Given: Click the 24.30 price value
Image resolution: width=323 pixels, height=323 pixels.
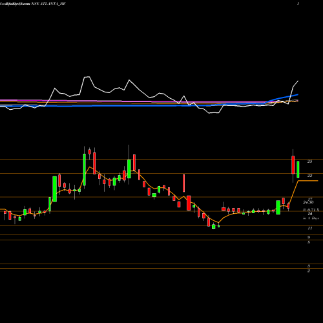Looking at the screenshot, I should click(308, 202).
